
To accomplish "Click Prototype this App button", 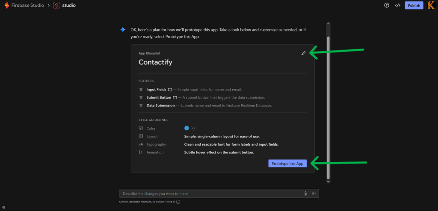I will [x=287, y=164].
